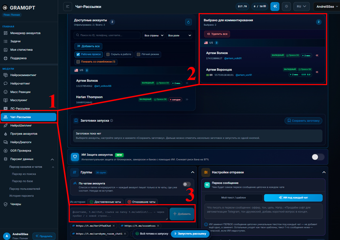
Task: Collapse Парсер каналов и чатов submenu
Action: pyautogui.click(x=53, y=167)
